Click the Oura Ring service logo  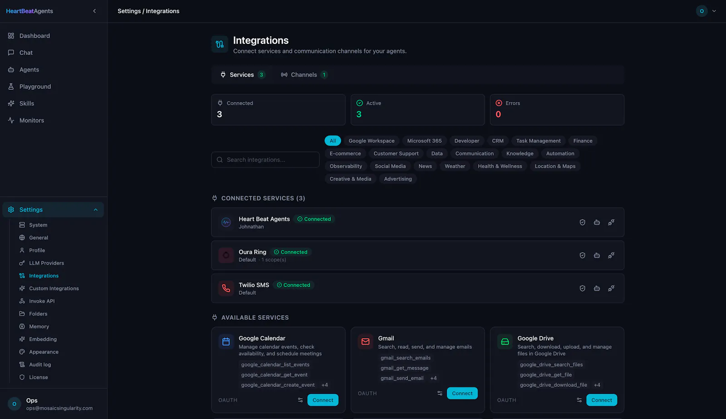pos(226,255)
